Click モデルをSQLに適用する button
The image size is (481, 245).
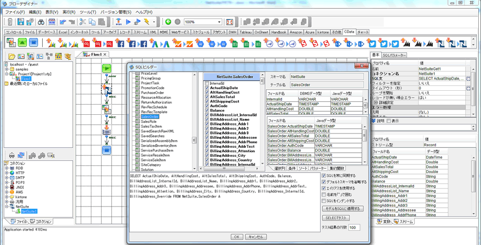[343, 209]
